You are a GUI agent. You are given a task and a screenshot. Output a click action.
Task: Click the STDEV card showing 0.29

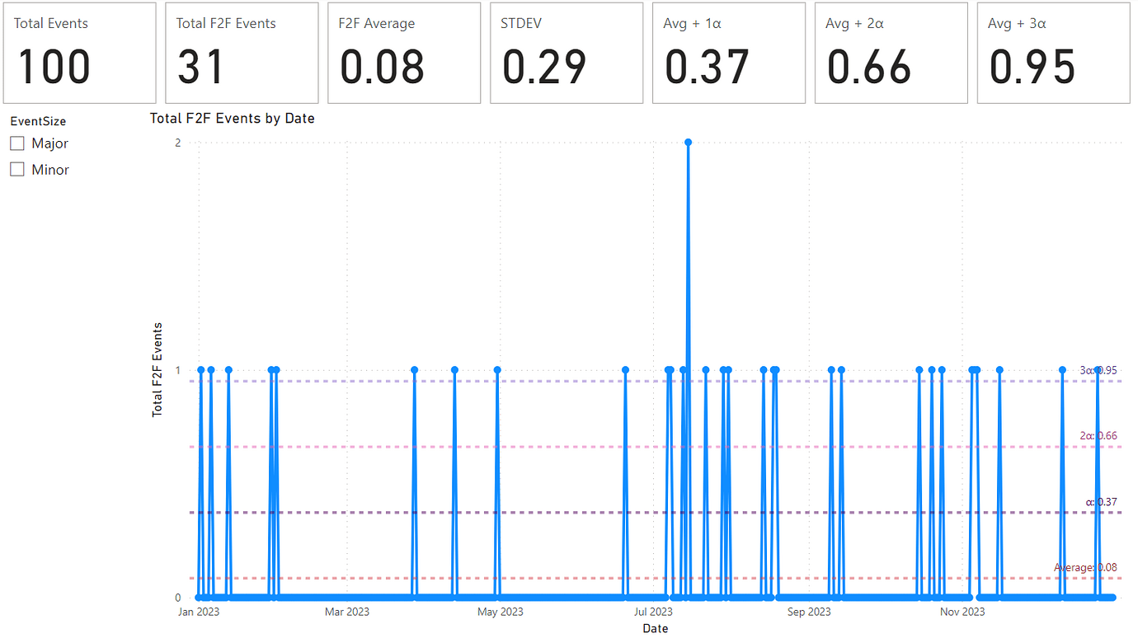(x=566, y=52)
